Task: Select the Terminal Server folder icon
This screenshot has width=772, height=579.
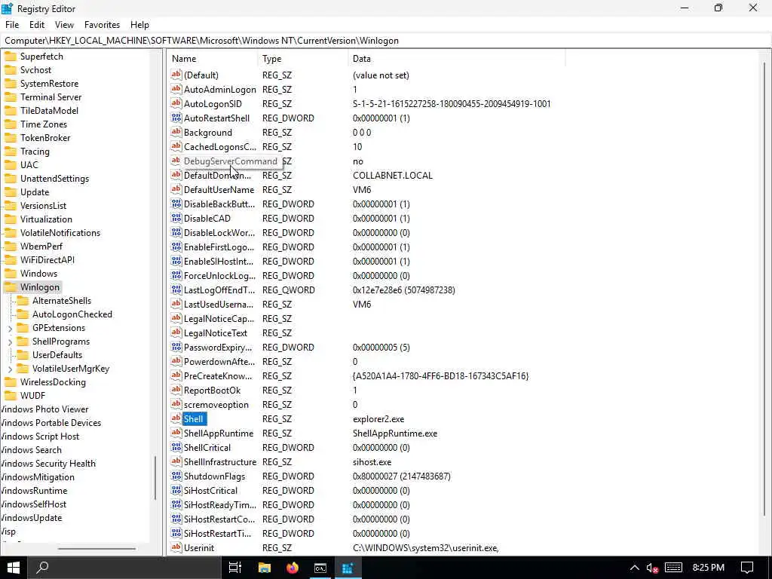Action: coord(11,97)
